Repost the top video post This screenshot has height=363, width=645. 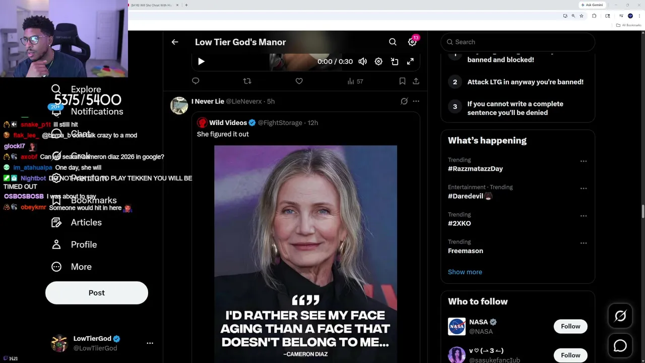[247, 81]
